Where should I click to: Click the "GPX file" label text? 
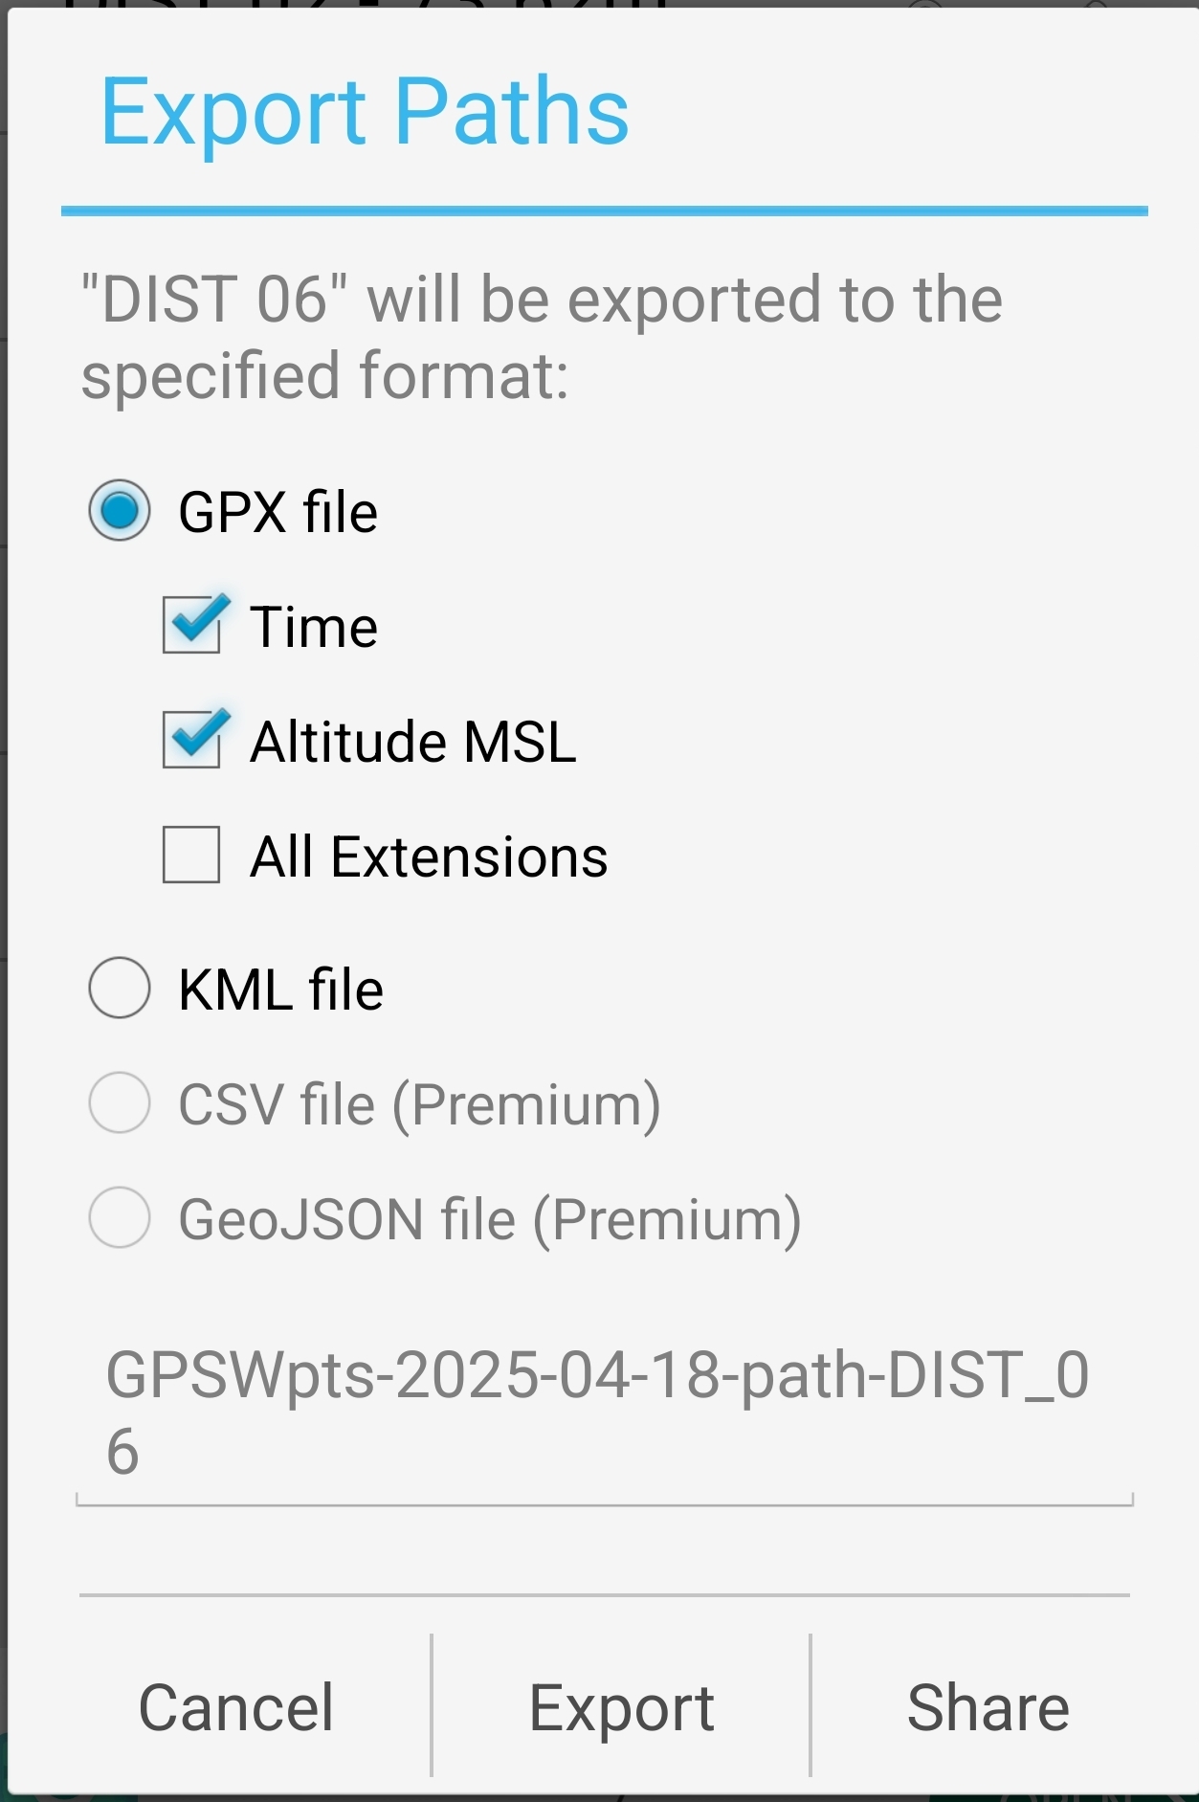click(x=278, y=512)
